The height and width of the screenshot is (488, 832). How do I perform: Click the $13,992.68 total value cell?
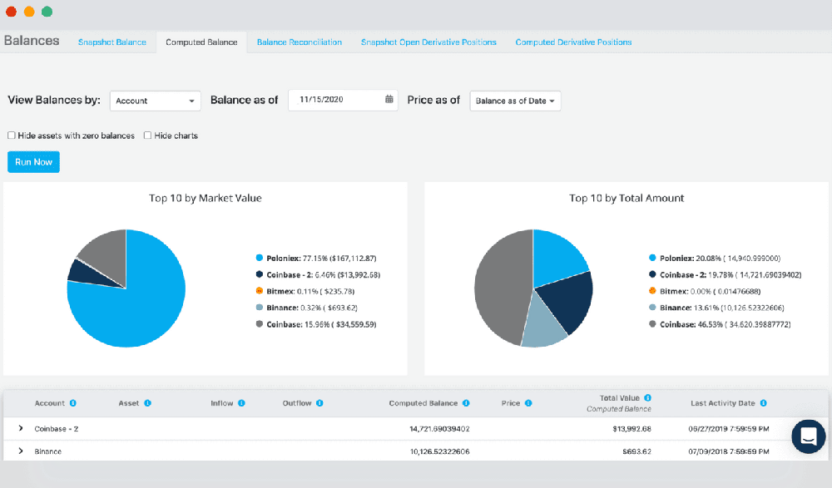pyautogui.click(x=631, y=429)
